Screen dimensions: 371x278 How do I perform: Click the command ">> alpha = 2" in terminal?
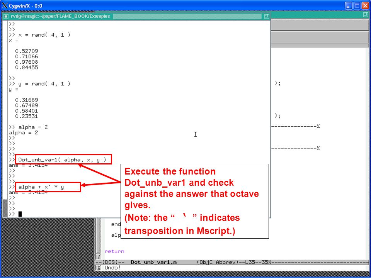(28, 127)
